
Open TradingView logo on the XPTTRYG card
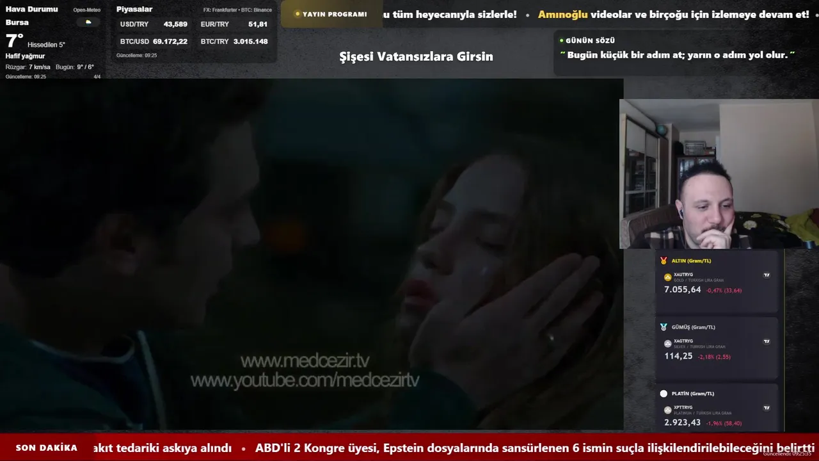coord(767,407)
